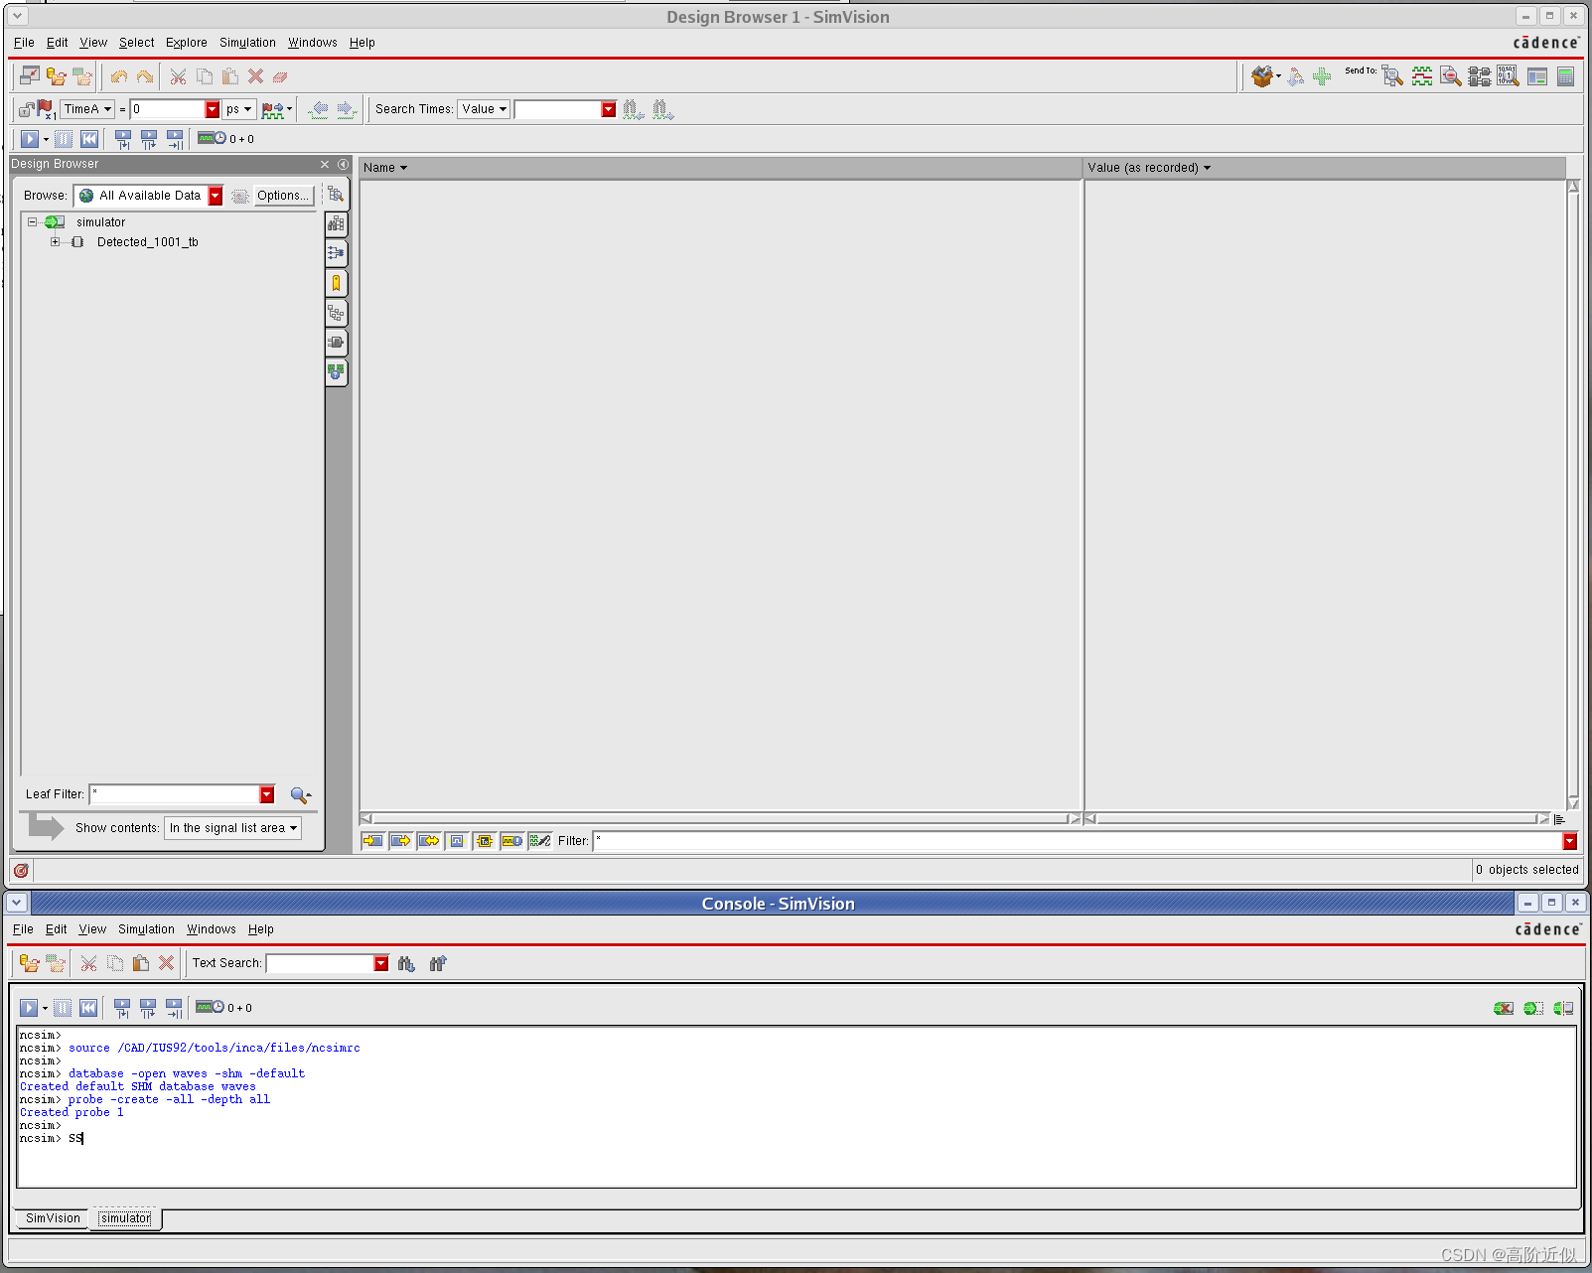Click the green plus icon in top toolbar
Image resolution: width=1592 pixels, height=1273 pixels.
1322,76
